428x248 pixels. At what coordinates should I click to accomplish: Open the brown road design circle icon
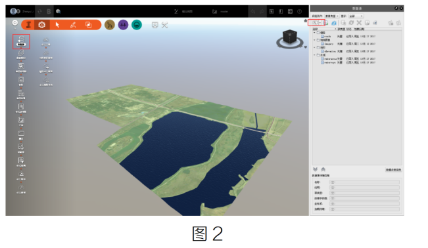(110, 25)
